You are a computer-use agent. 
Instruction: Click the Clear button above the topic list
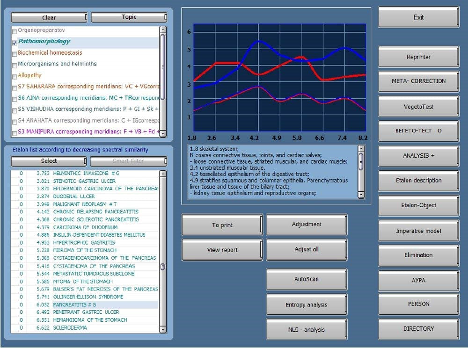point(48,17)
